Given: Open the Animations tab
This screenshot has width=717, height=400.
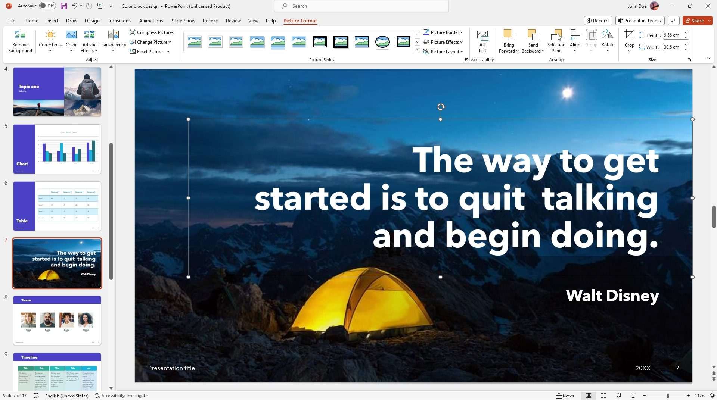Looking at the screenshot, I should pyautogui.click(x=151, y=21).
